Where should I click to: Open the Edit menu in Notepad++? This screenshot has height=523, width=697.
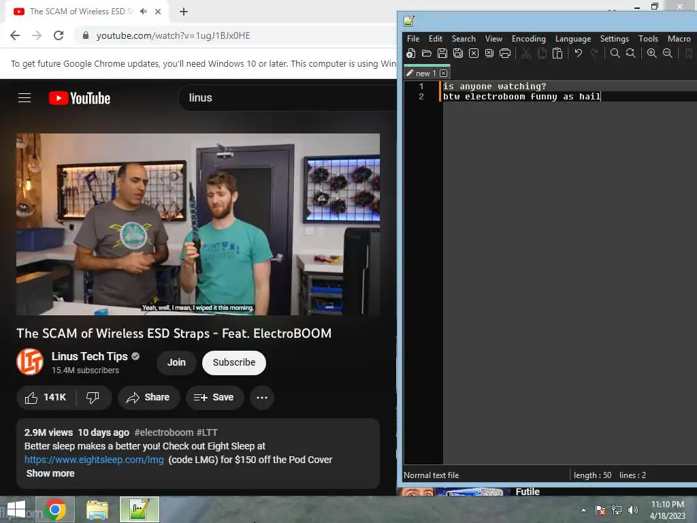pos(435,39)
